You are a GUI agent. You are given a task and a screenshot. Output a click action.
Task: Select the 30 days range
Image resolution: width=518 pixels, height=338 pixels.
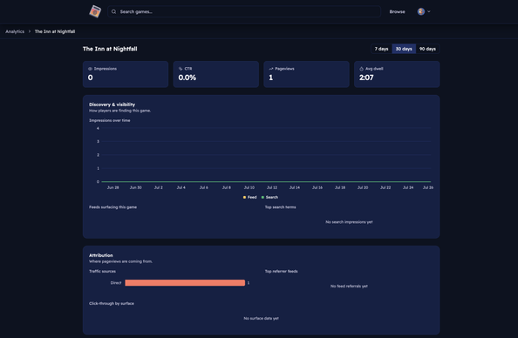pyautogui.click(x=404, y=49)
